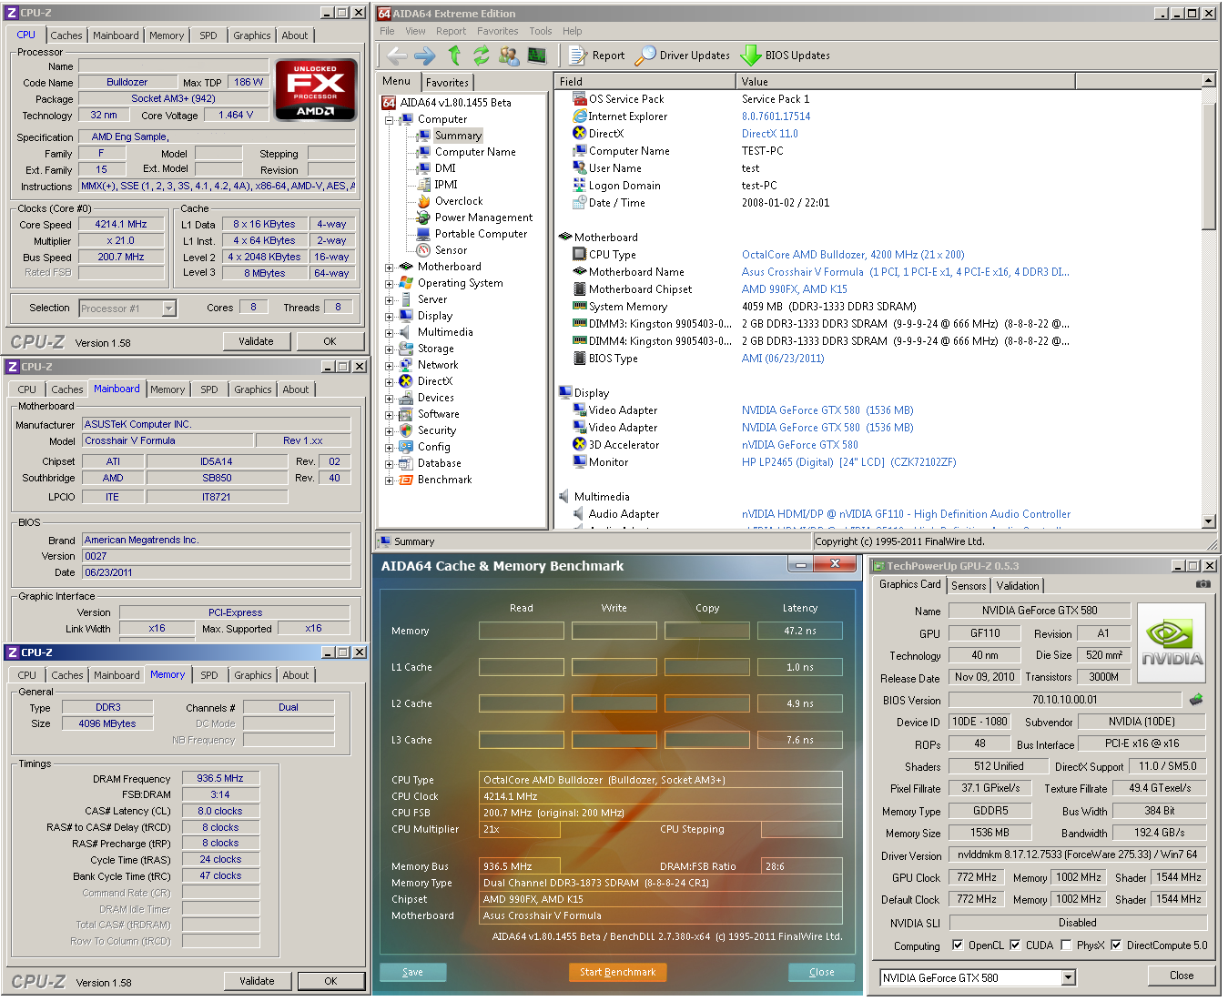Click Validate in top CPU-Z window
1228x1001 pixels.
(256, 341)
